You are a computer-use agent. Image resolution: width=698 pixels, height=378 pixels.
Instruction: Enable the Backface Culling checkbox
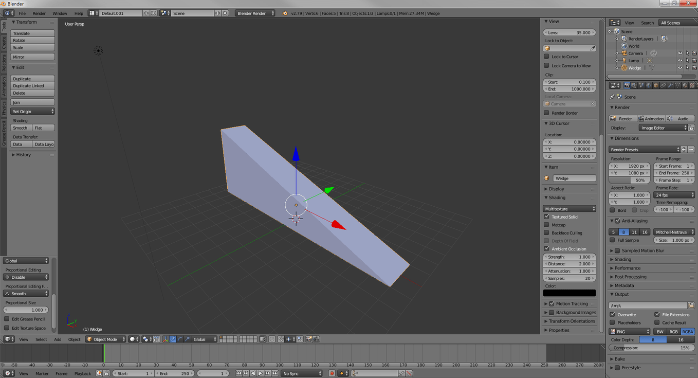tap(546, 232)
